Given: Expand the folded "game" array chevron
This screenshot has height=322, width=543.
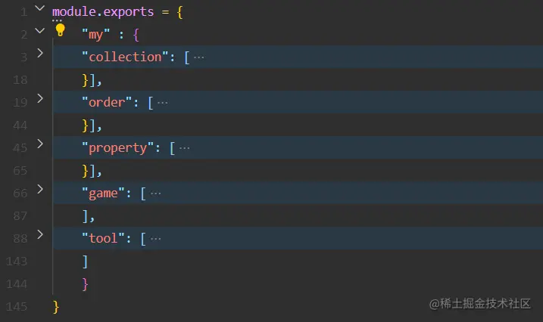Looking at the screenshot, I should pyautogui.click(x=40, y=189).
